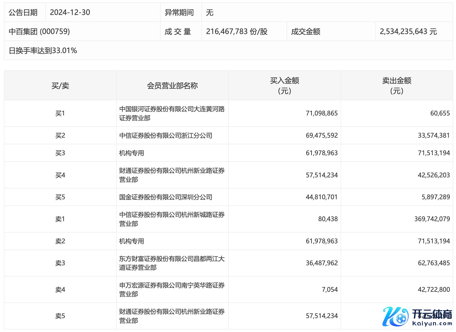This screenshot has height=332, width=456.
Task: Select 中信证券 杭州新城路 branch in row 卖1
Action: [x=172, y=219]
